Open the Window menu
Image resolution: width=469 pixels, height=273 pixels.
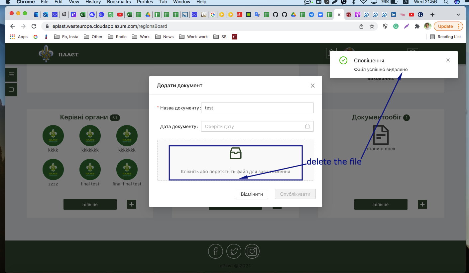[x=181, y=2]
